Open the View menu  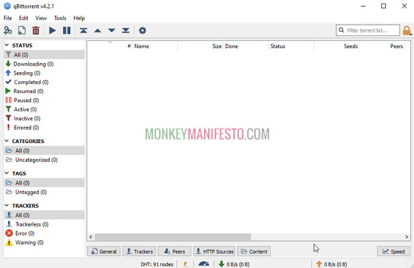pos(41,18)
